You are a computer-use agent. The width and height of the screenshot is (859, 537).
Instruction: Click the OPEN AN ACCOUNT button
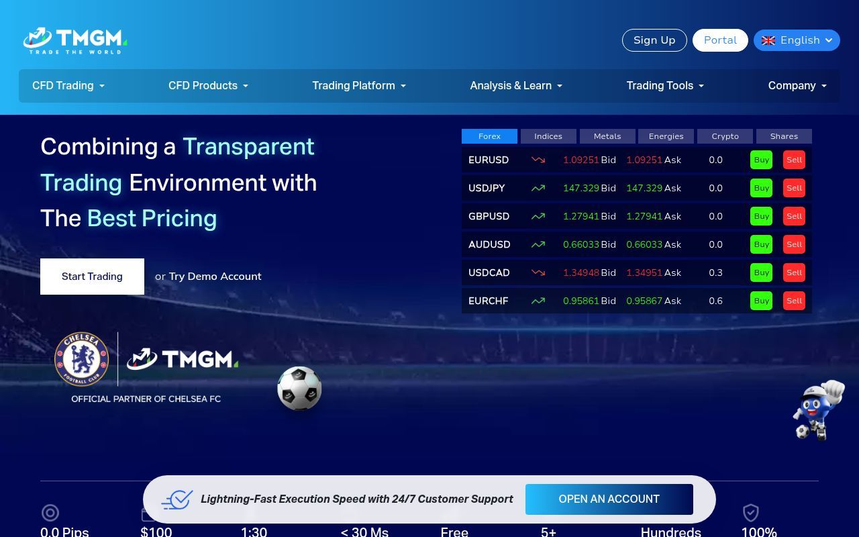pos(609,499)
